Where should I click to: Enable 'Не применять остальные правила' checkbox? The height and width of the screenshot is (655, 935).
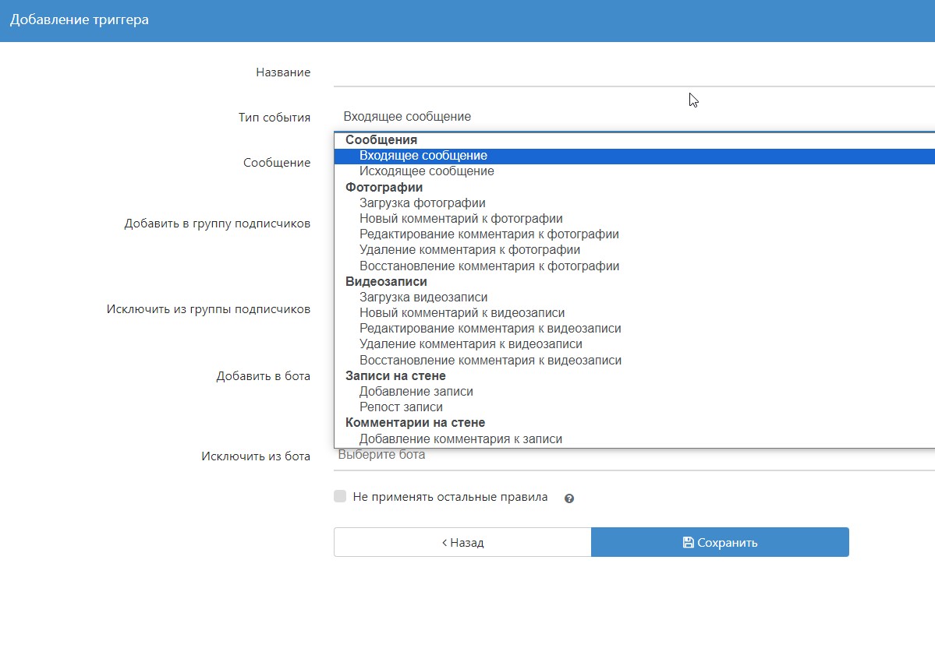click(x=340, y=497)
